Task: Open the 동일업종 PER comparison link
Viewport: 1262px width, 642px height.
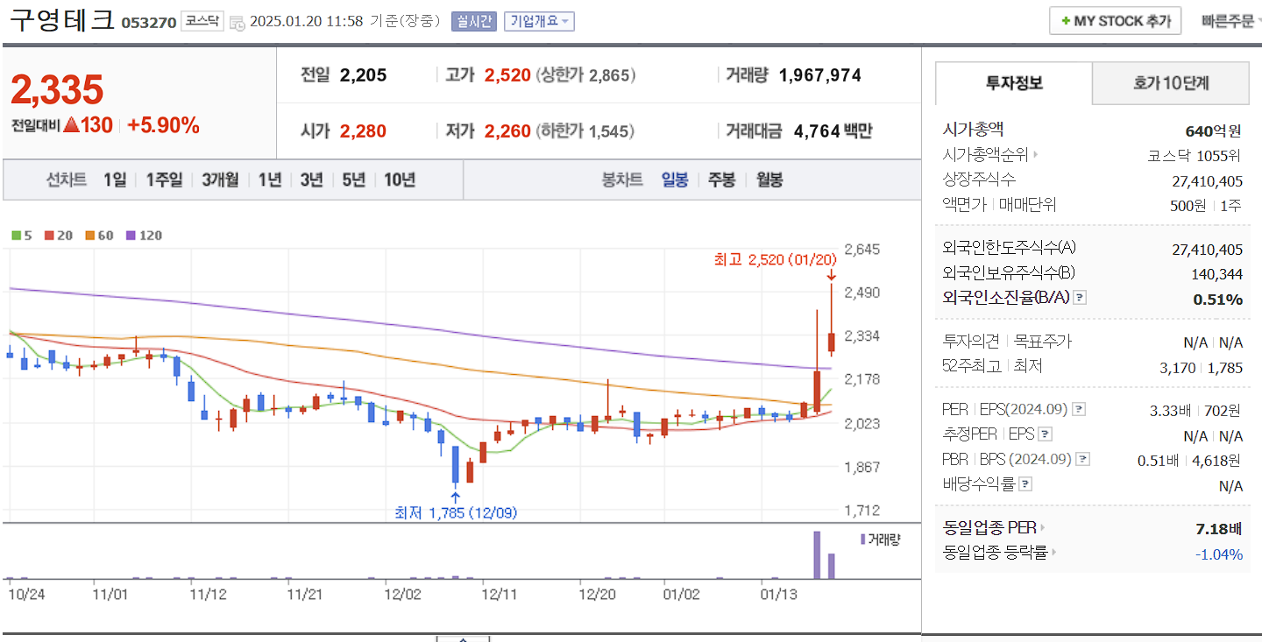Action: (x=987, y=529)
